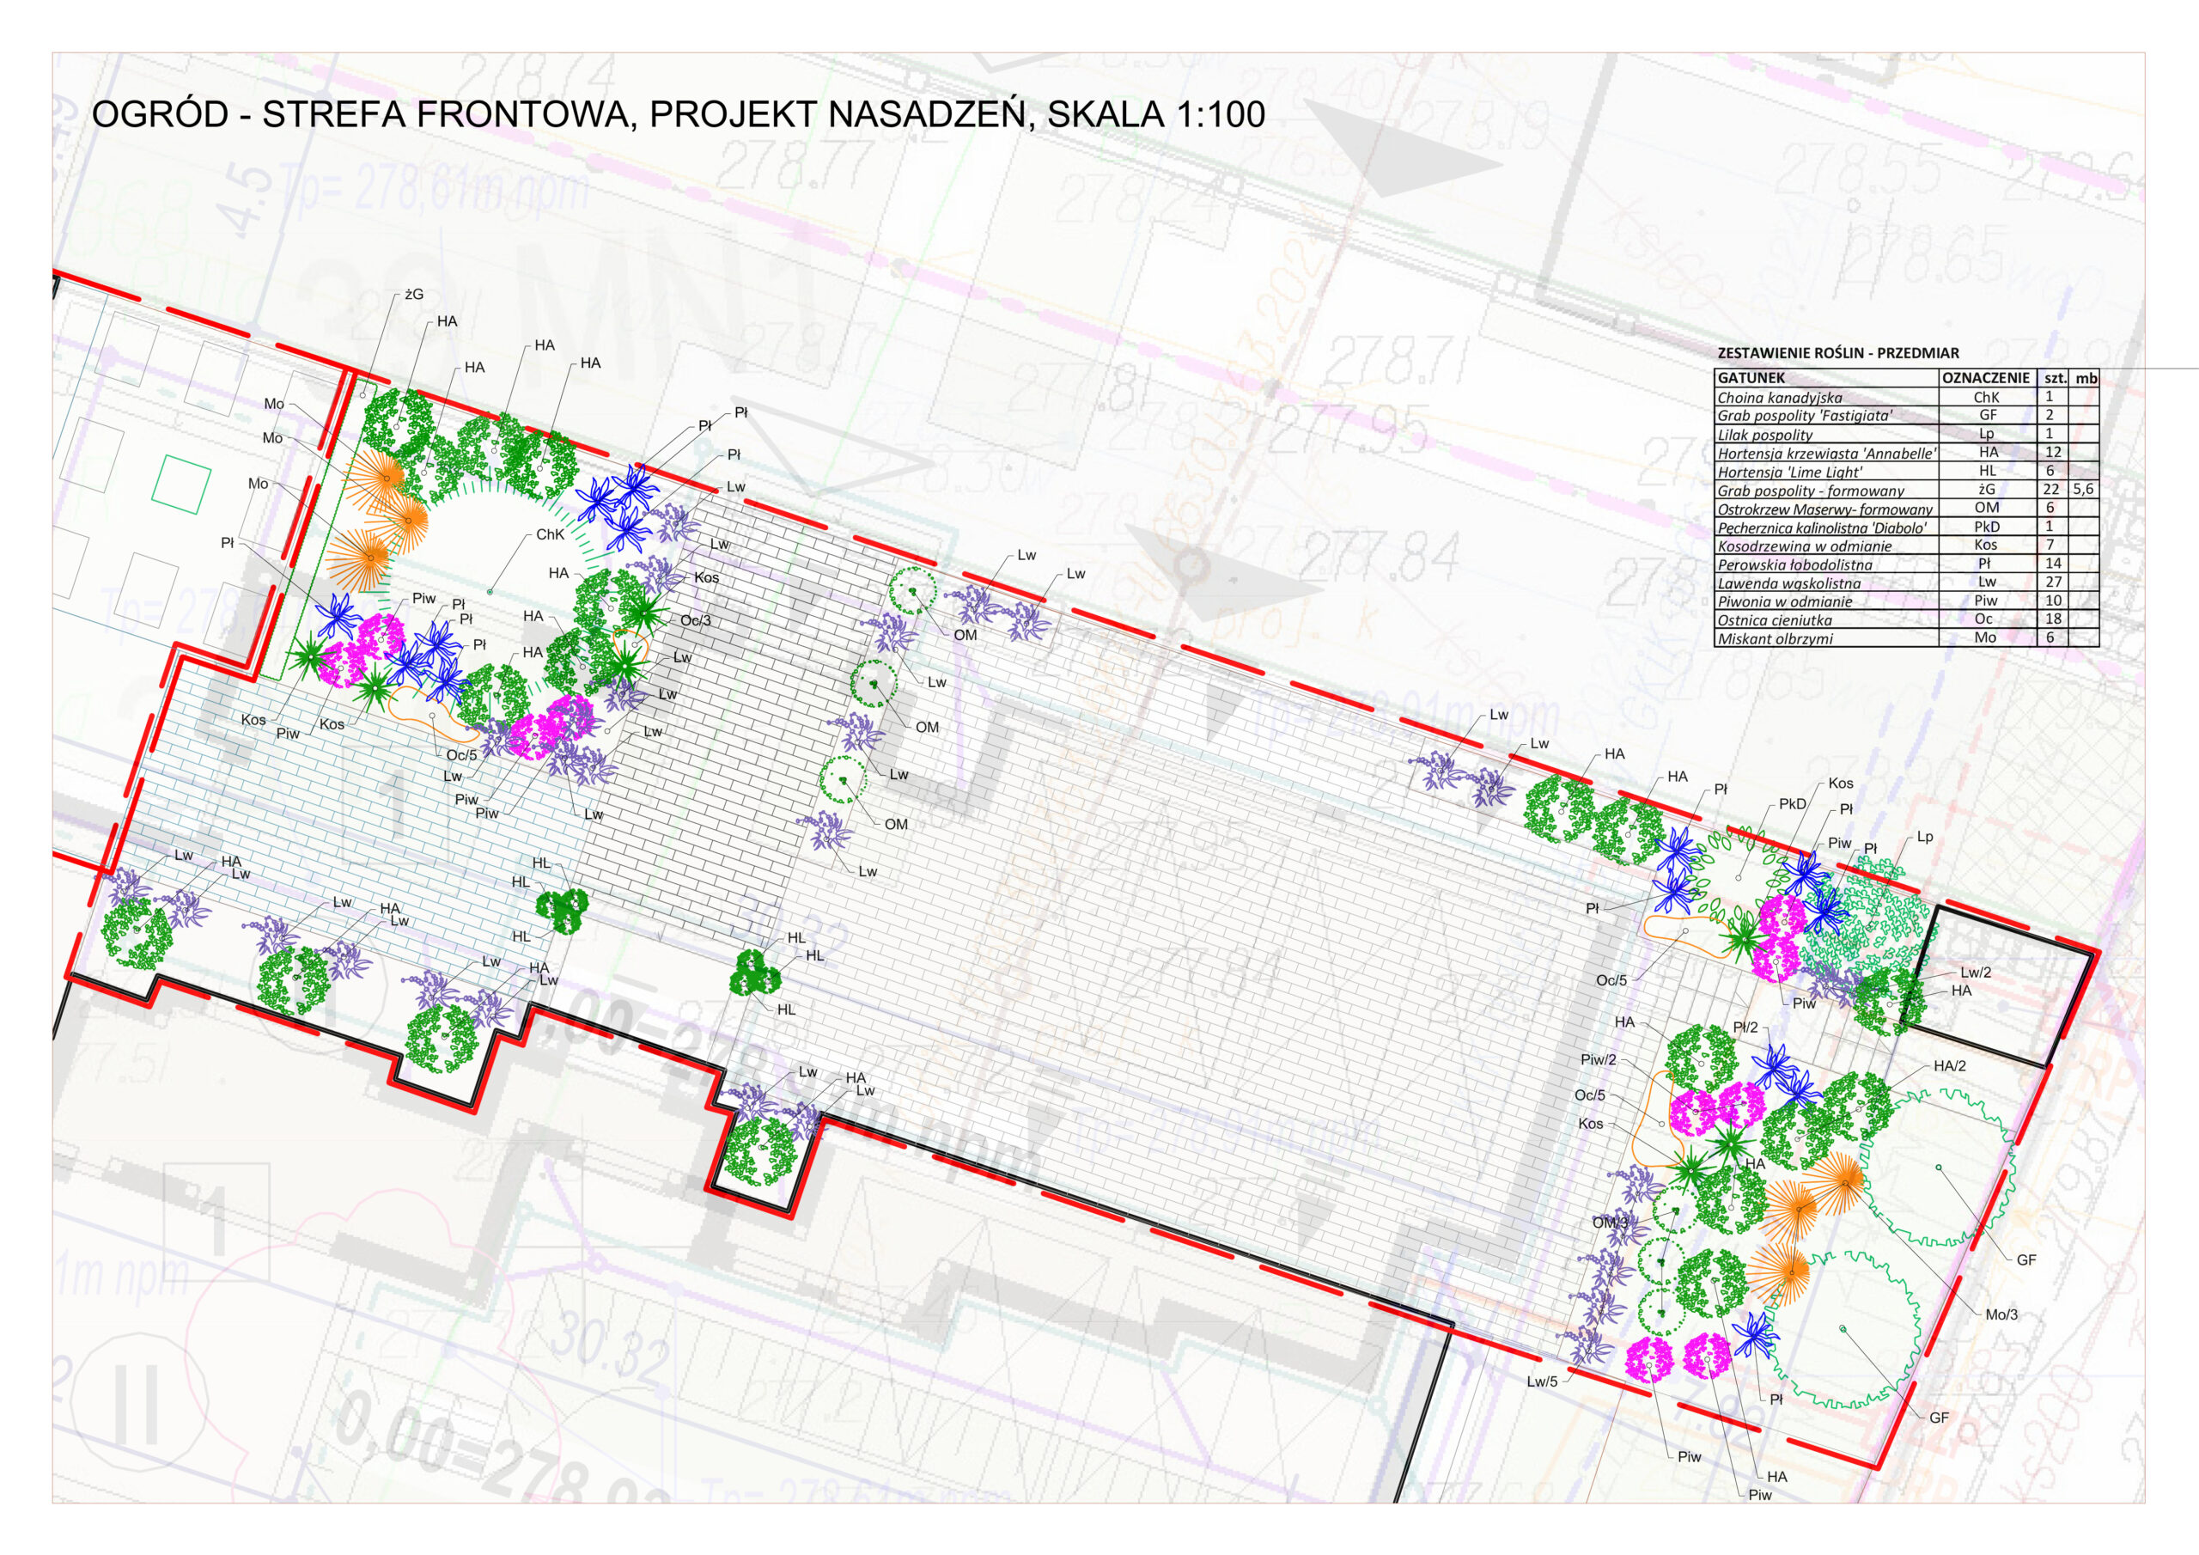Click the 'Lw/5' label on the plan
Image resolution: width=2199 pixels, height=1555 pixels.
1542,1381
